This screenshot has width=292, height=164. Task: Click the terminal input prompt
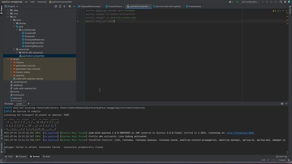(5, 151)
